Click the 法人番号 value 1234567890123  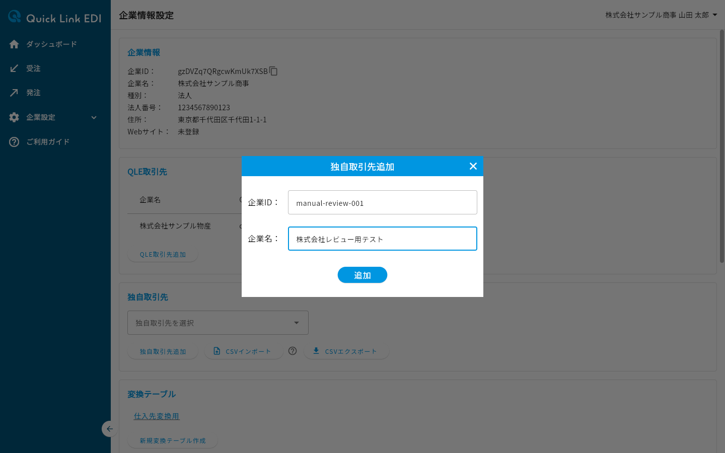204,108
